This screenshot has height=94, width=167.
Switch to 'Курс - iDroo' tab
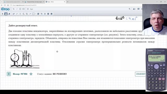55,2
